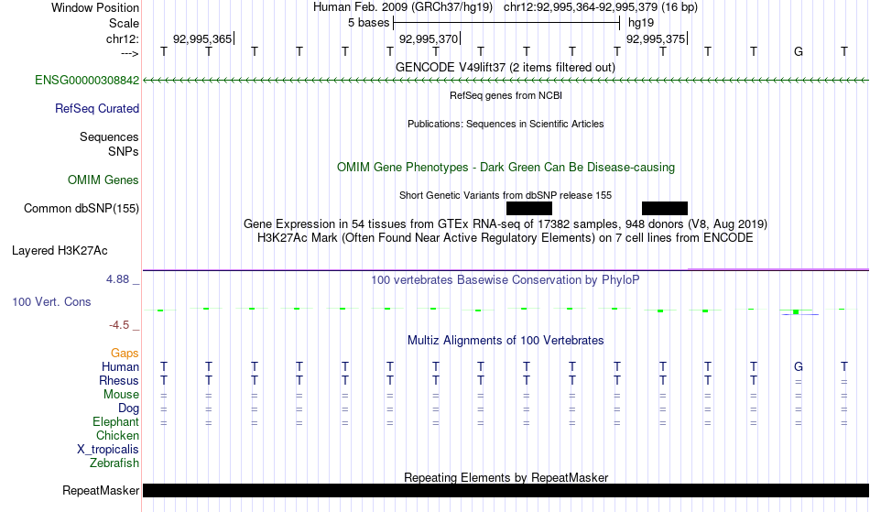Click the hg19 scale label
The image size is (870, 512).
pos(641,23)
